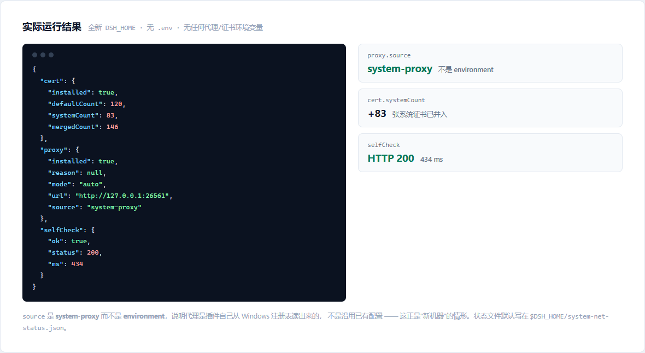Screen dimensions: 645x353
Task: Select the "systemCount": 83 line
Action: 83,116
